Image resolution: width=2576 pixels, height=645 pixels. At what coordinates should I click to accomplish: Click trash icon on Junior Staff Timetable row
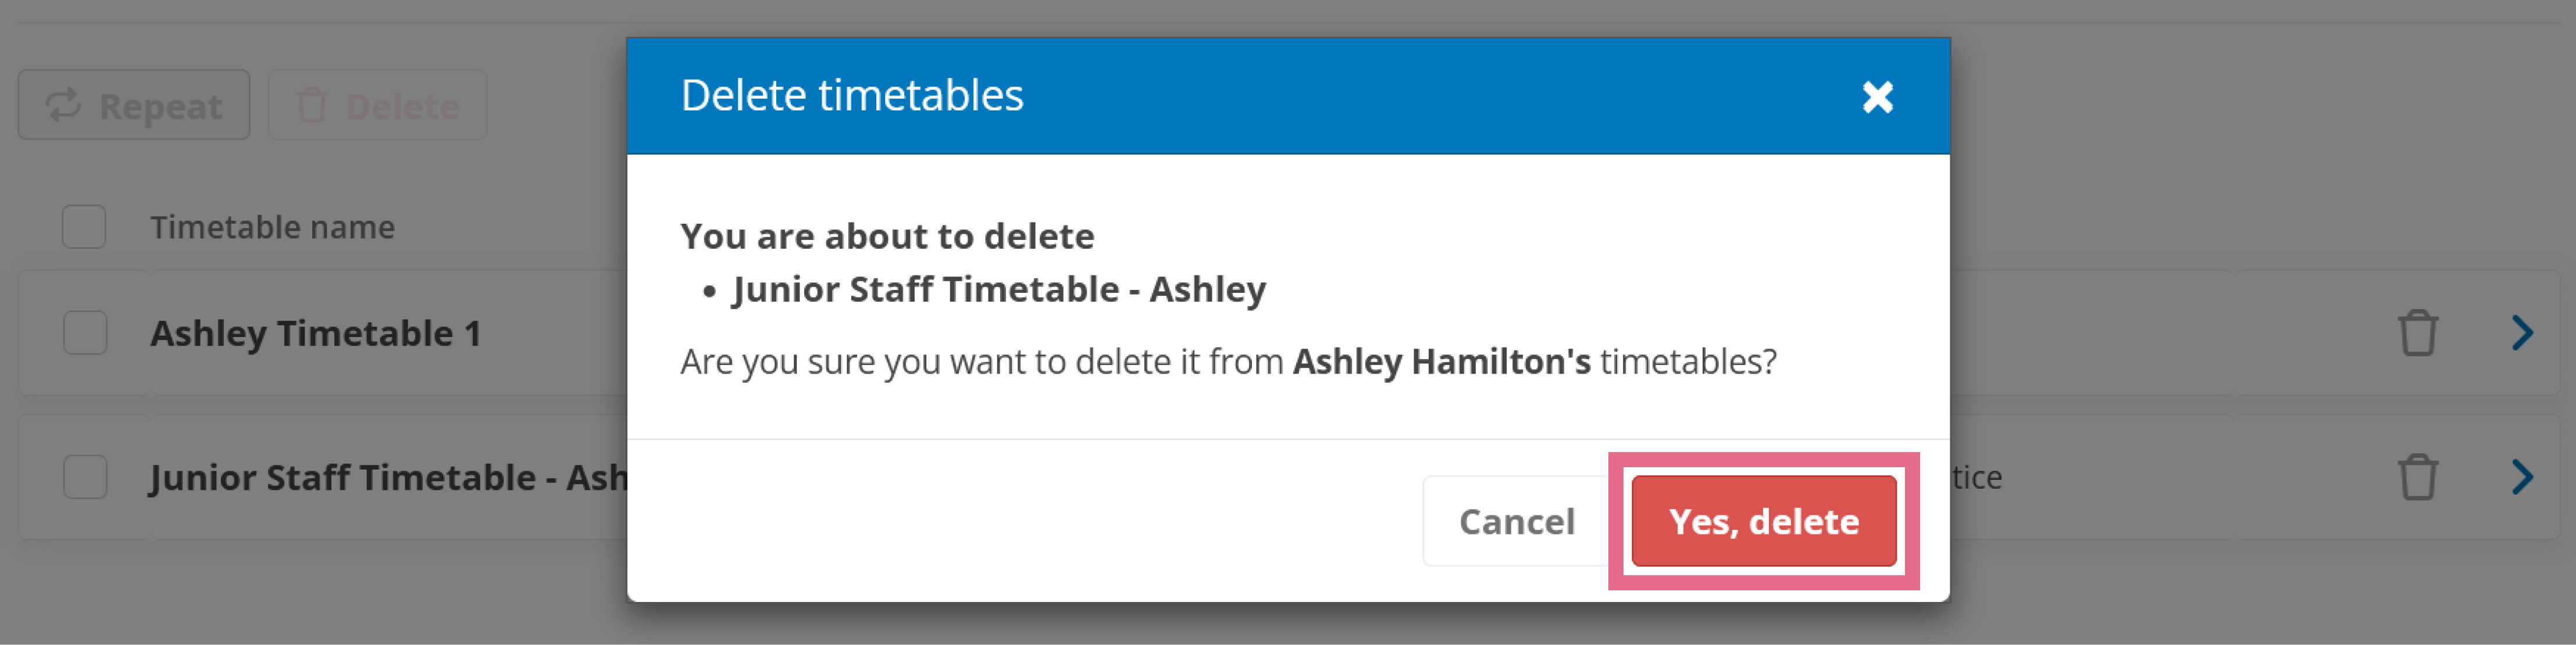tap(2417, 477)
